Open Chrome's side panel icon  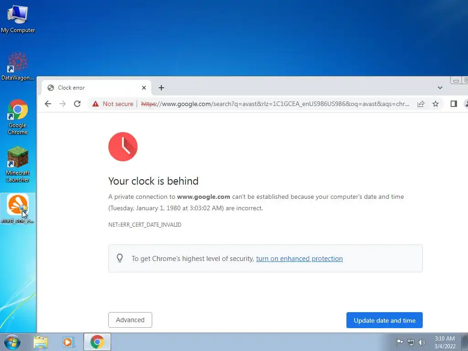(x=454, y=104)
